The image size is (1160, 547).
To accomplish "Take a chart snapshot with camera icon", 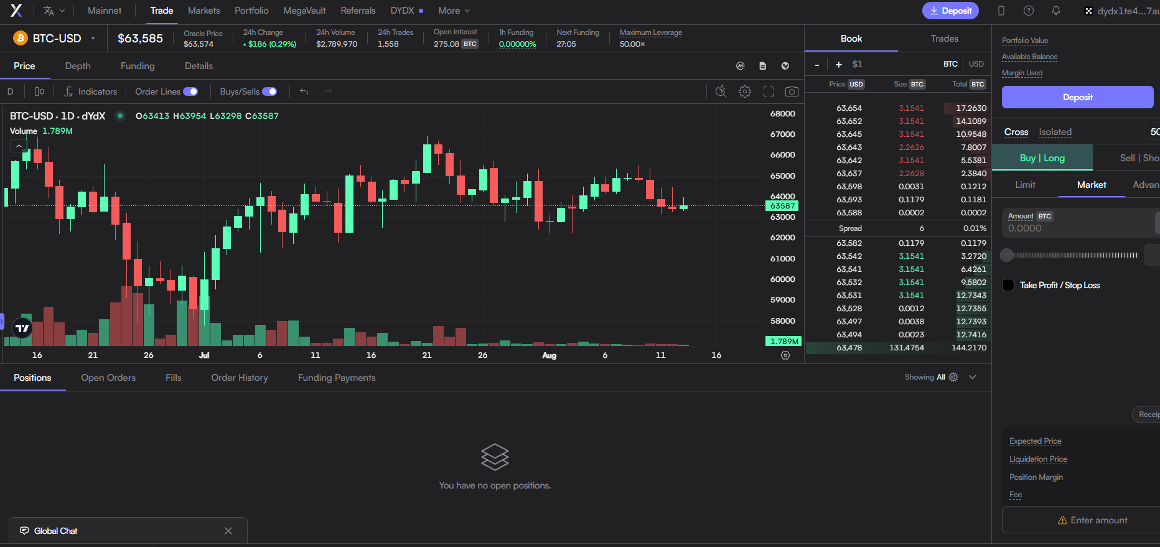I will (x=792, y=91).
